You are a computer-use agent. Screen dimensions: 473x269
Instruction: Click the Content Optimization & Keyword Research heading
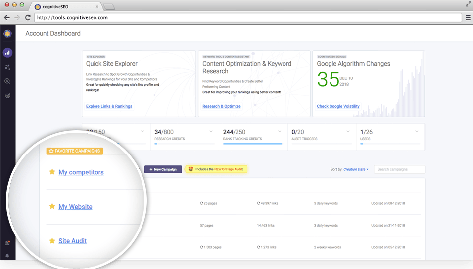tap(247, 68)
